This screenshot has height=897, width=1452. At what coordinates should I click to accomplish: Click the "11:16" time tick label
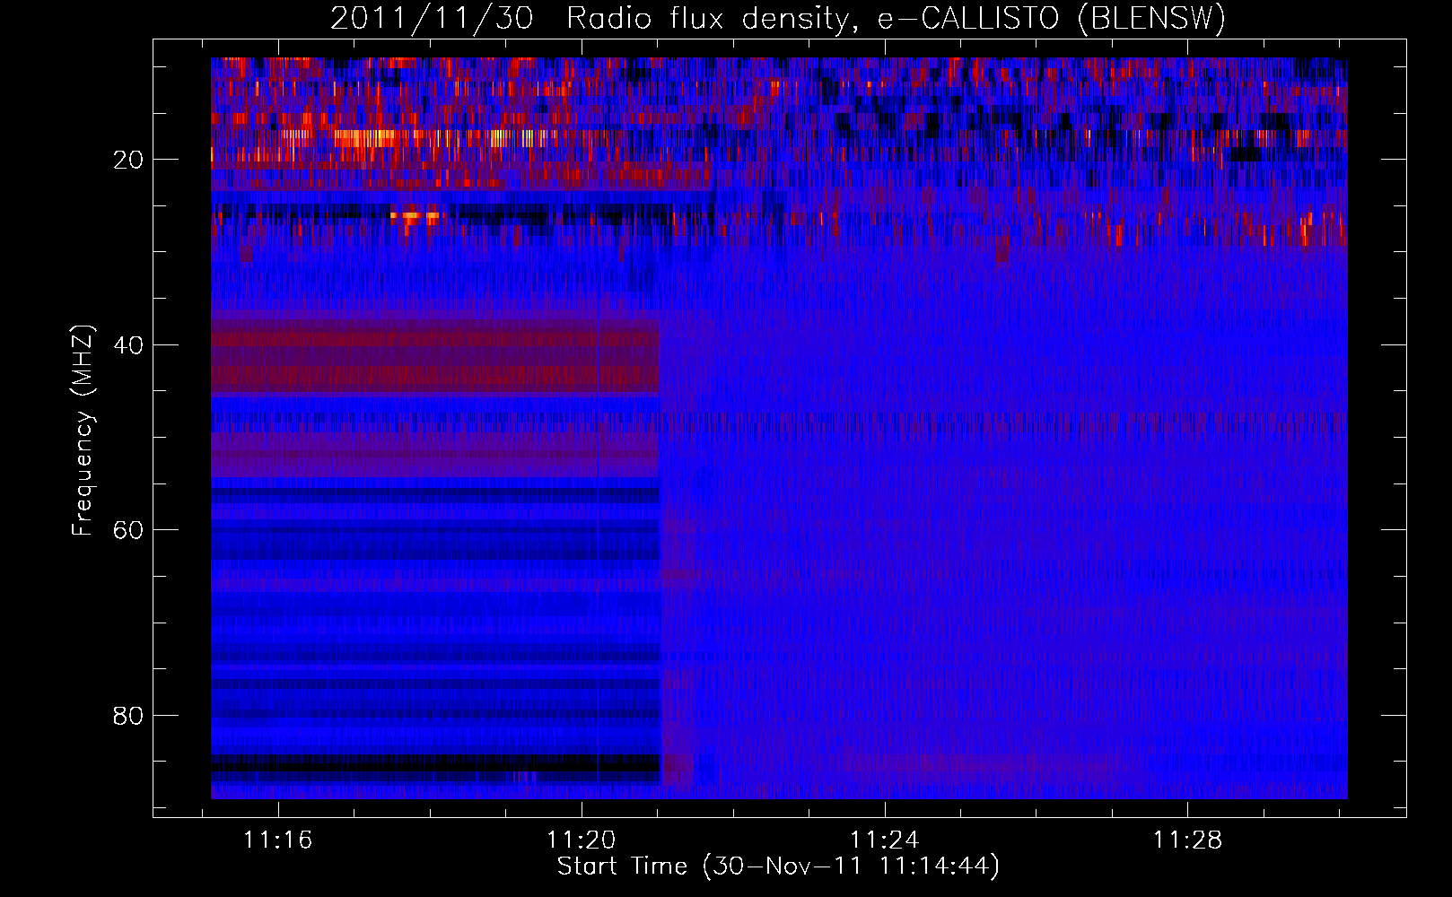point(278,840)
